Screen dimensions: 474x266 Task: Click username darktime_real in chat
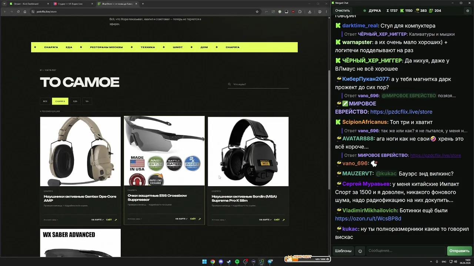point(360,26)
